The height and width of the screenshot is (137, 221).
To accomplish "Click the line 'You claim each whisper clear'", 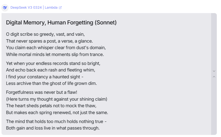I will coord(56,48).
